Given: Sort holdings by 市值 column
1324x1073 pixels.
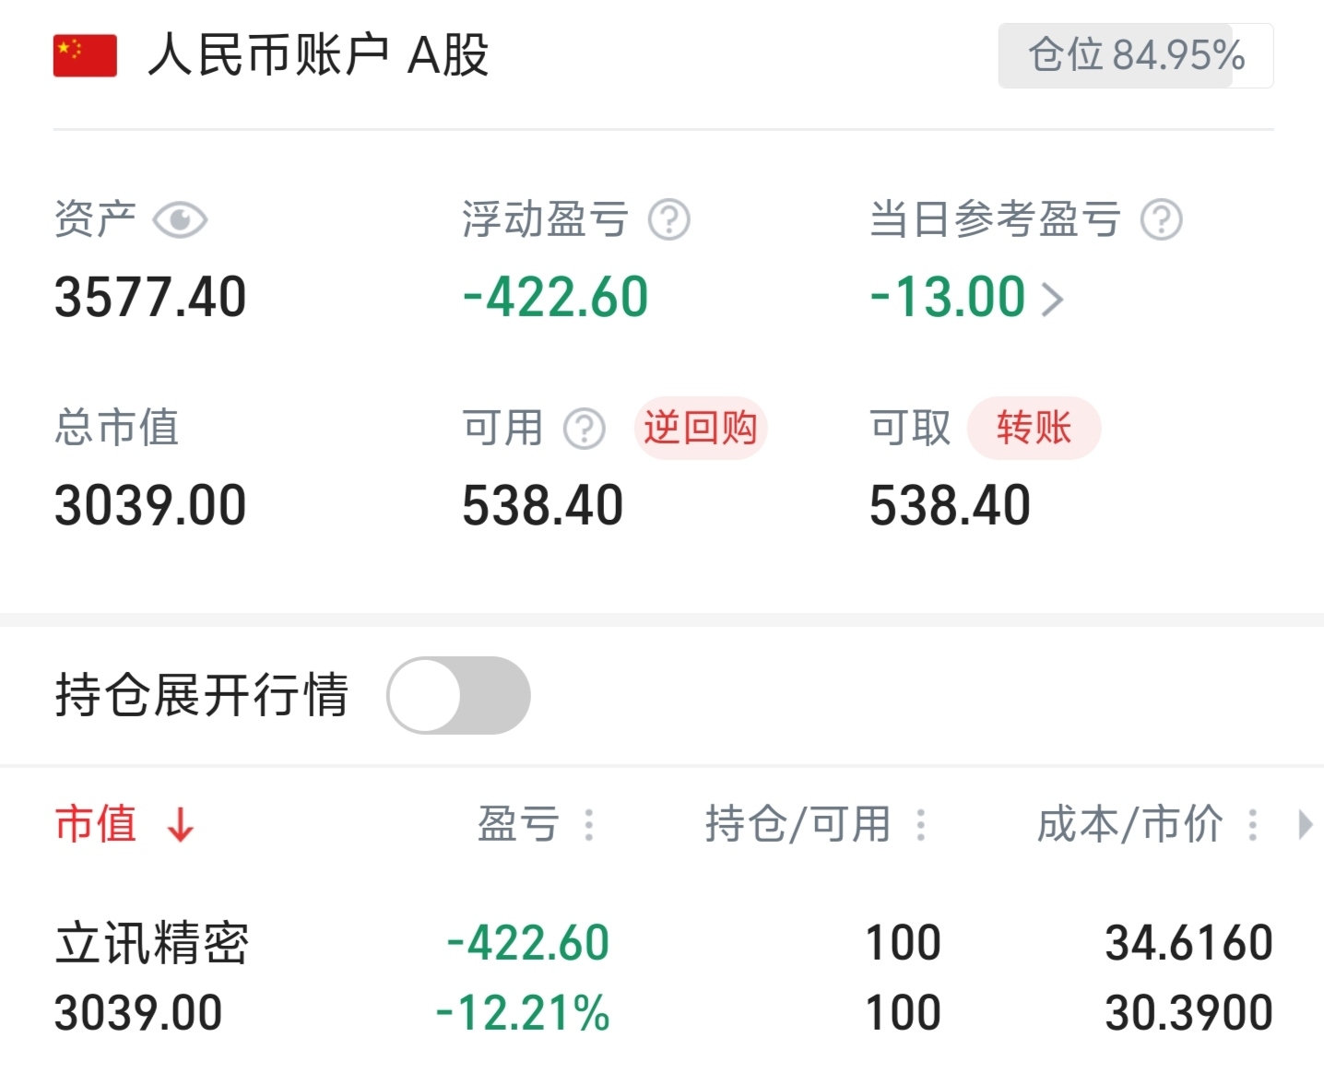Looking at the screenshot, I should (x=96, y=824).
